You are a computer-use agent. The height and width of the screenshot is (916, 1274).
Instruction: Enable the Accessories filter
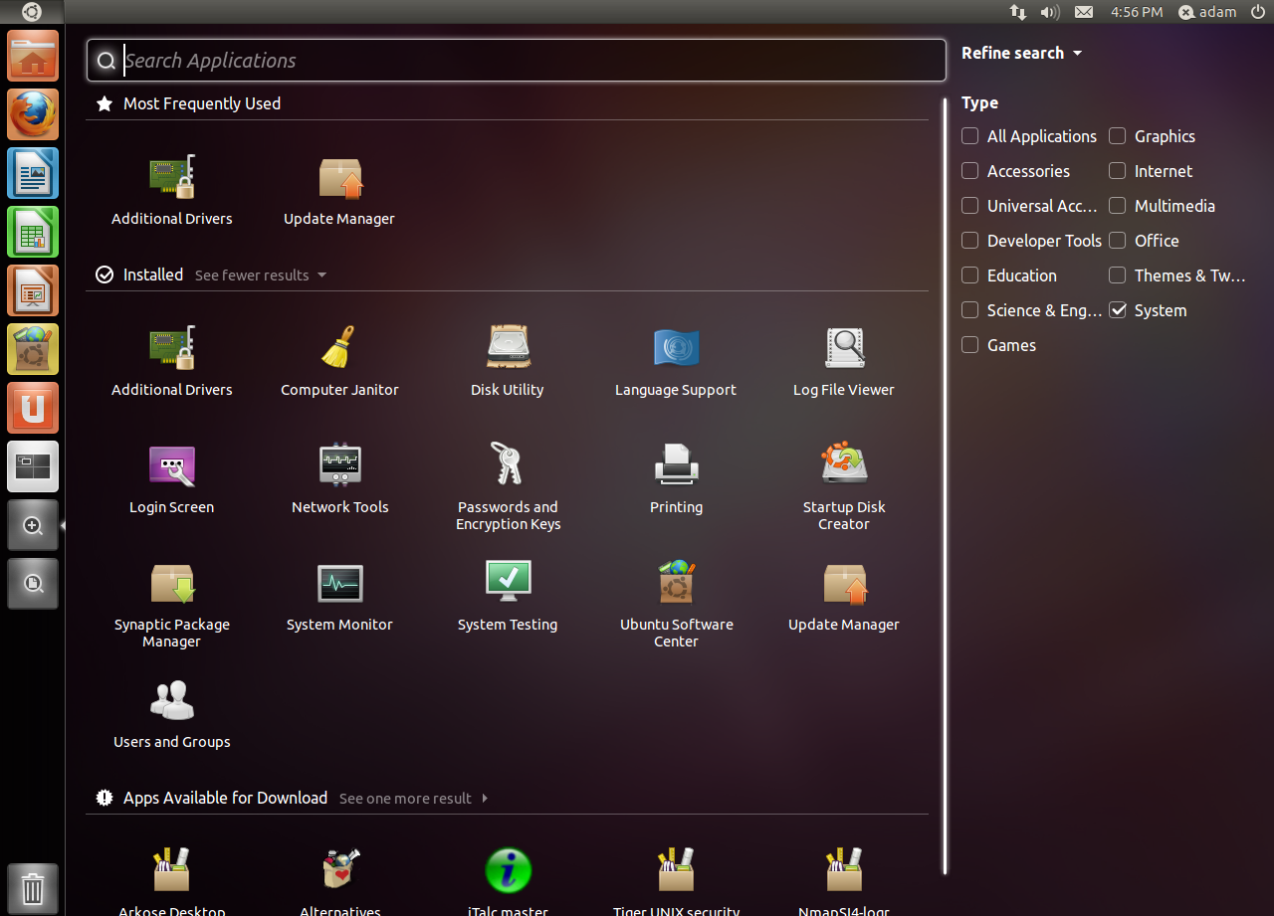click(970, 171)
